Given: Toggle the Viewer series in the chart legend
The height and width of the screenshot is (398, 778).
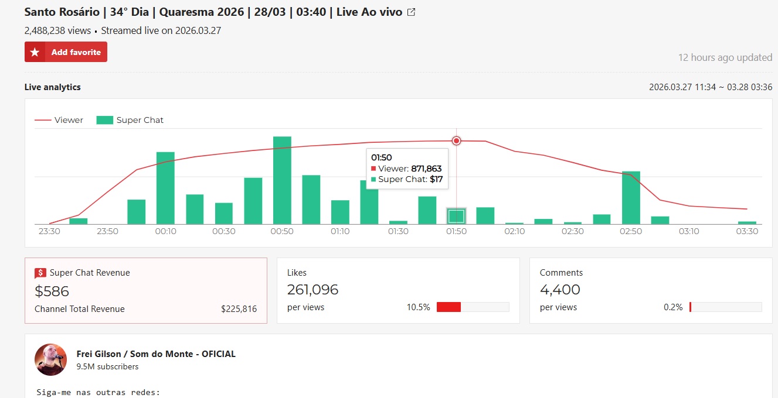Looking at the screenshot, I should [x=59, y=120].
